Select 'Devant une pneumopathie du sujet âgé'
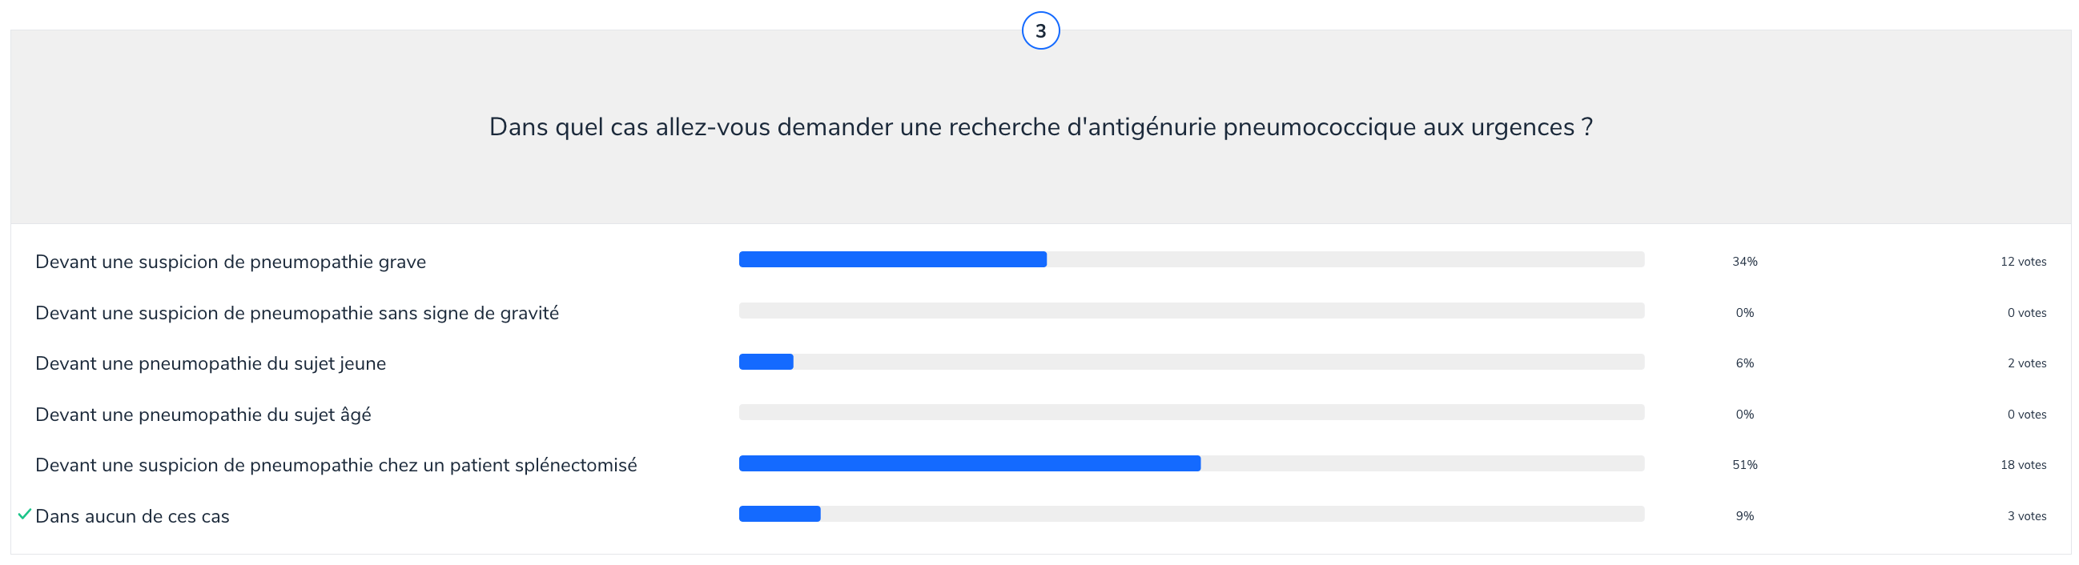 (203, 415)
